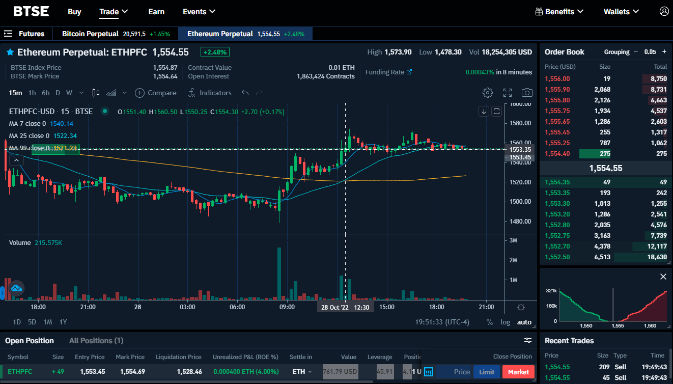Viewport: 673px width, 384px height.
Task: Open the calculator icon in Close Position
Action: click(429, 372)
